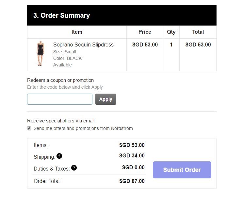The width and height of the screenshot is (242, 199).
Task: Click the Price column header
Action: coord(145,32)
